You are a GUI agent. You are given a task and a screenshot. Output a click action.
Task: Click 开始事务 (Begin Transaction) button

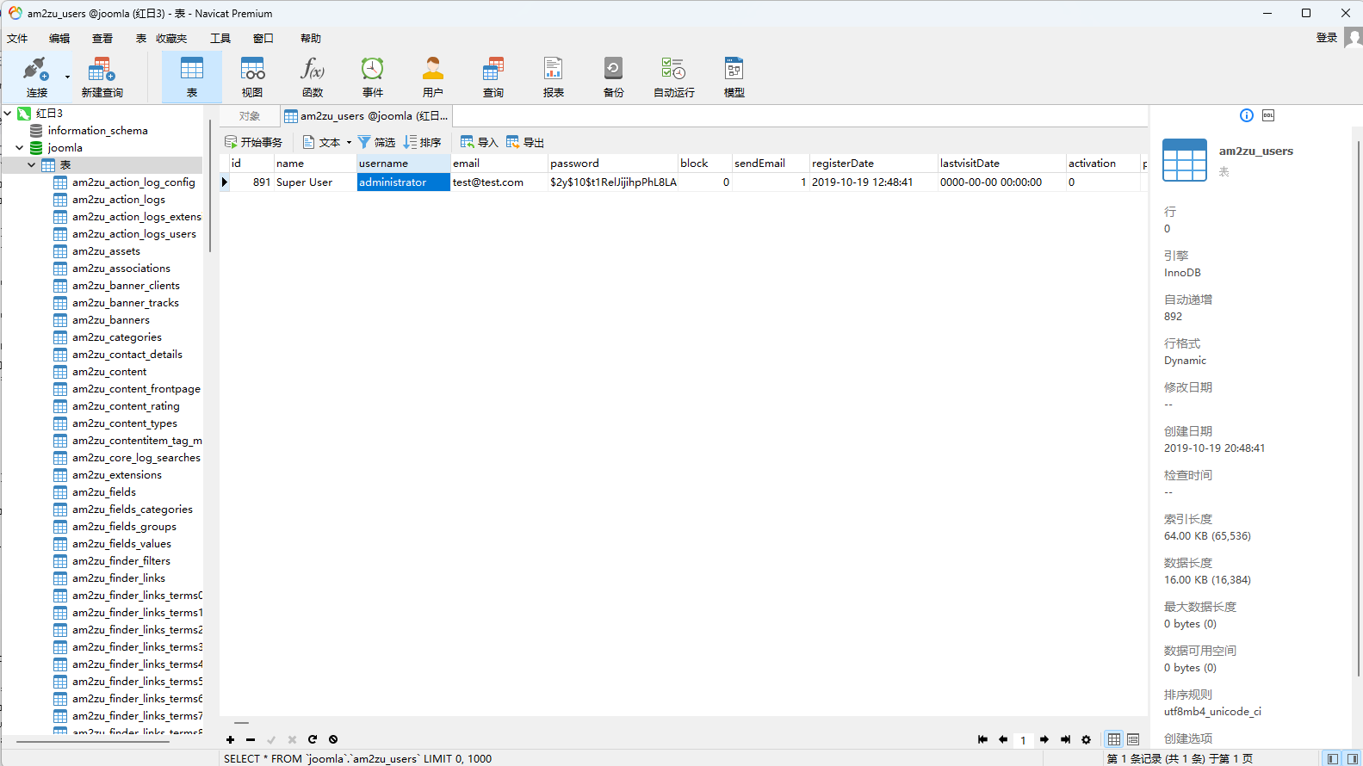(x=253, y=142)
